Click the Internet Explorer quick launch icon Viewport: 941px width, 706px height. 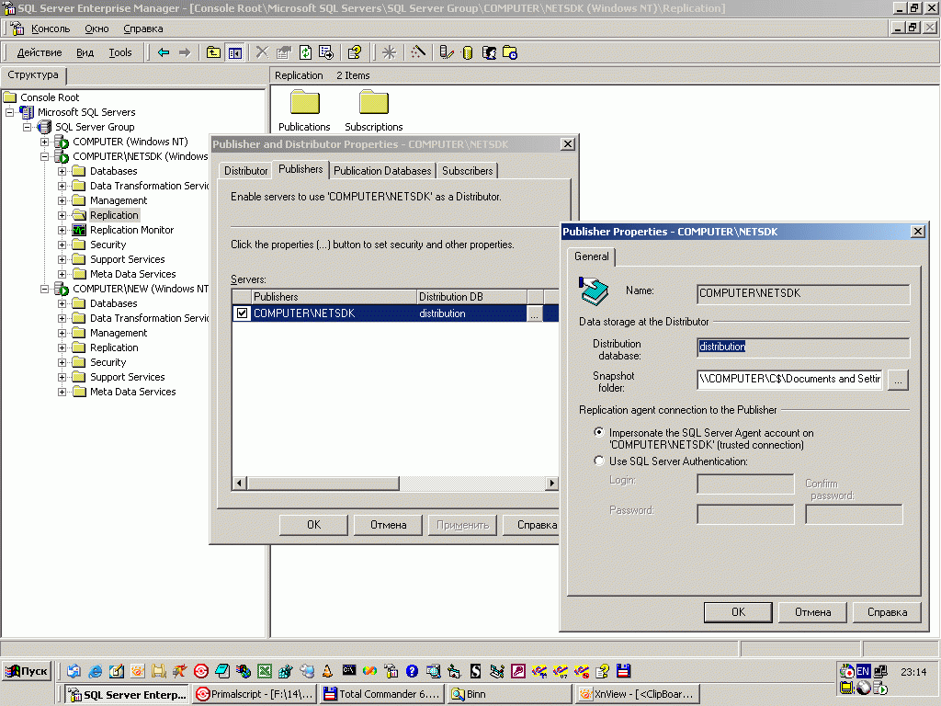96,671
